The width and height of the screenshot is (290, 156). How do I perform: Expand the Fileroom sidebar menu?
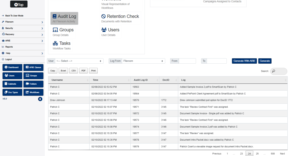(22, 22)
